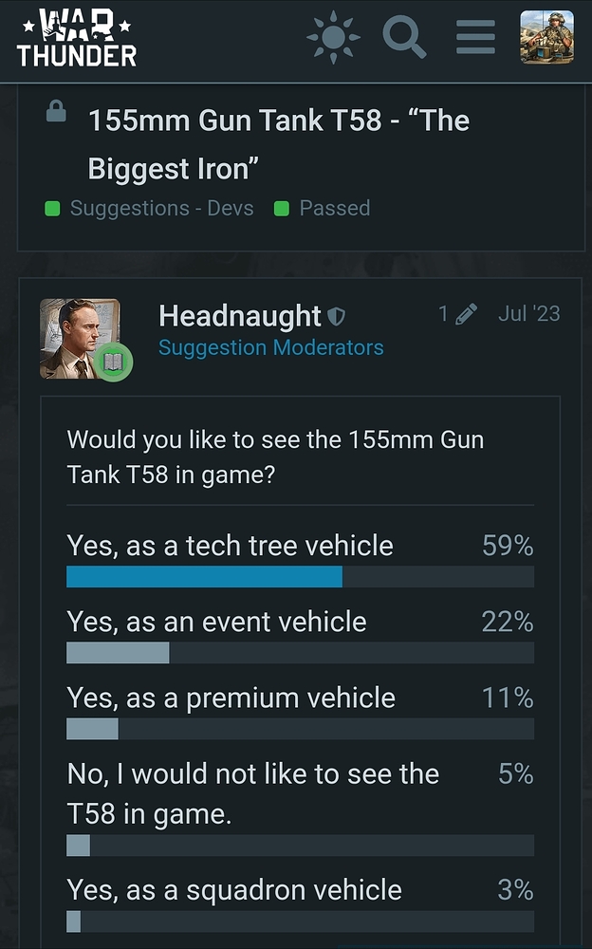
Task: Open Headnaught's user profile name
Action: (240, 316)
